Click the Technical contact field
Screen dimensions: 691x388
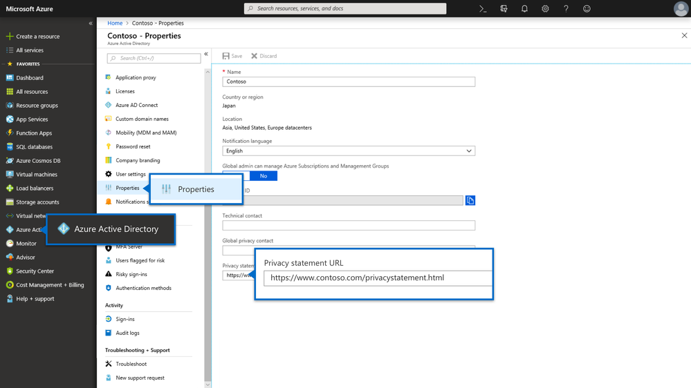pyautogui.click(x=349, y=226)
